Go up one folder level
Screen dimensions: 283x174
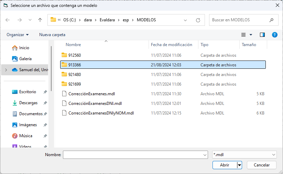click(40, 20)
